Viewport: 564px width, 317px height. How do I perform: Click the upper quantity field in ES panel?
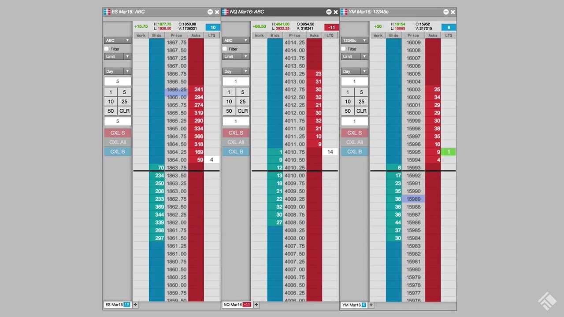(x=118, y=81)
